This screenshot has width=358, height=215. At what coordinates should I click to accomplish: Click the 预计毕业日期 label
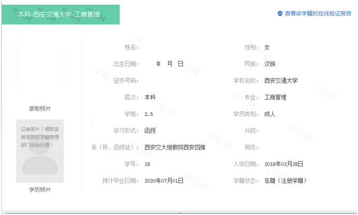tap(120, 181)
